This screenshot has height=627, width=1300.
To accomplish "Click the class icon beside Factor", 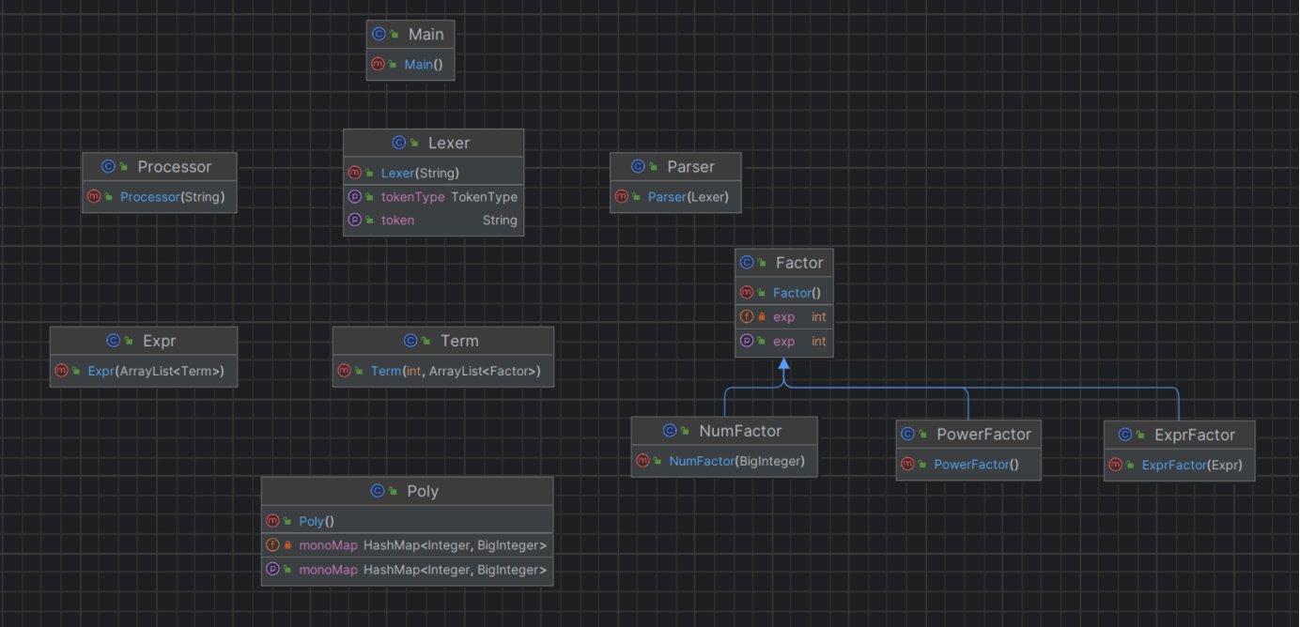I will click(747, 263).
